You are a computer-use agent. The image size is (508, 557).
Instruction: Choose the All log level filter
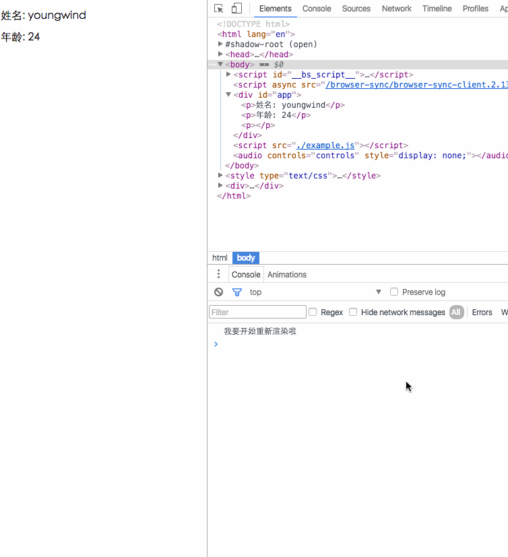pos(456,313)
